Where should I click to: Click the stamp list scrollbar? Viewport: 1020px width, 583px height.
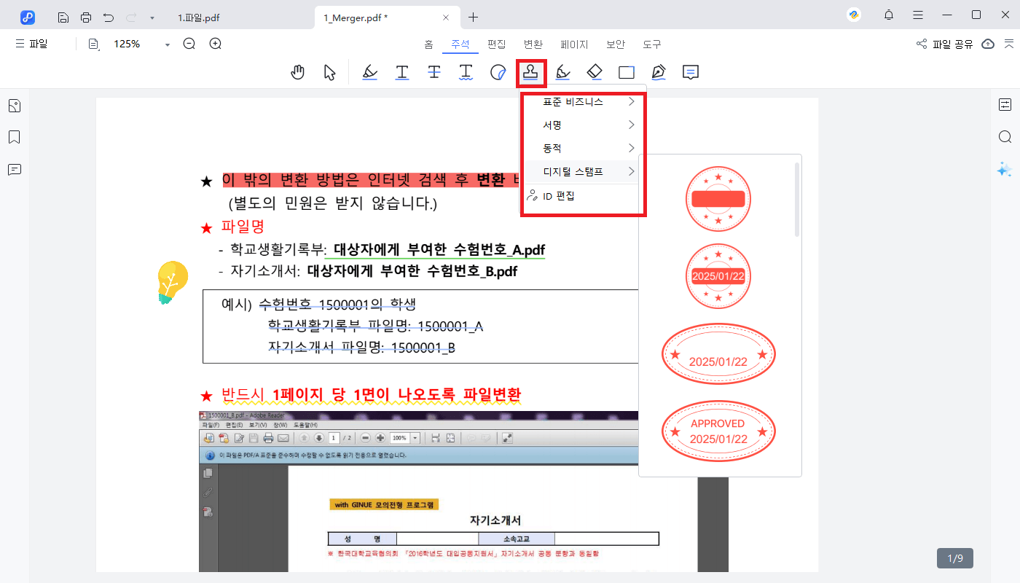[797, 199]
